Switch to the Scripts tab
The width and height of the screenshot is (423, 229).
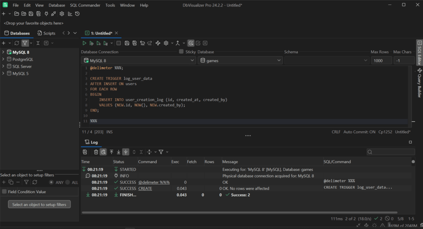tap(46, 33)
